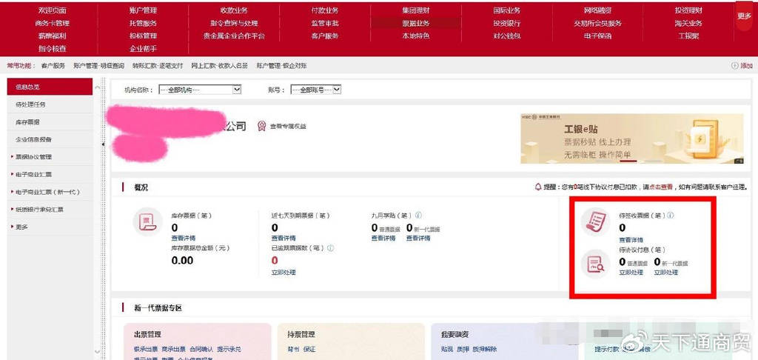Click the red 更多 button in top menu
Screen dimensions: 758x360
pyautogui.click(x=744, y=16)
